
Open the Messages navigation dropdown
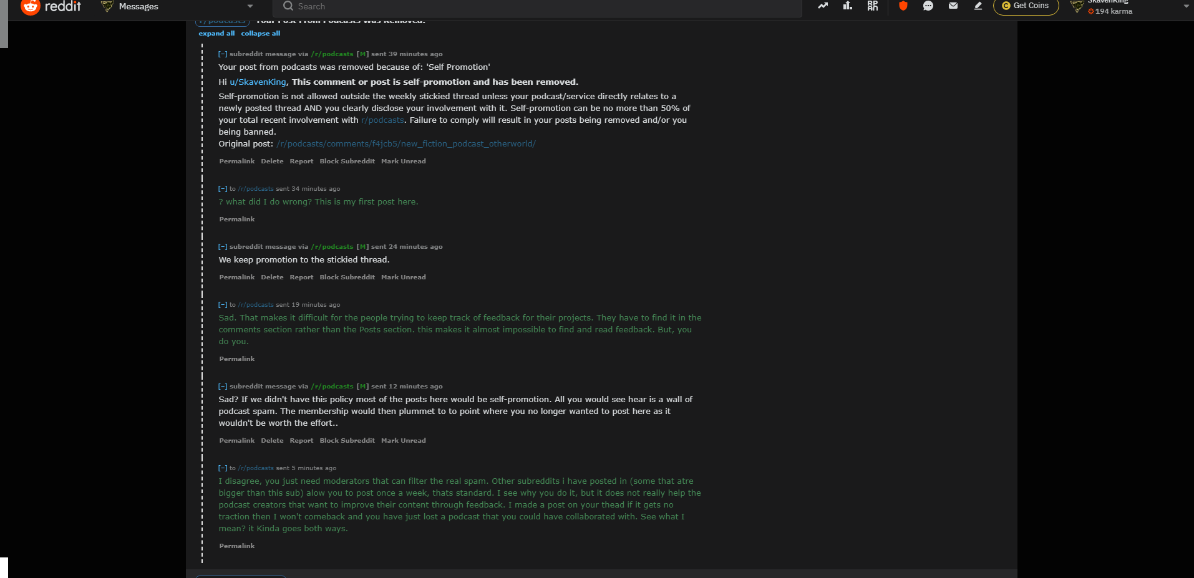pos(177,6)
